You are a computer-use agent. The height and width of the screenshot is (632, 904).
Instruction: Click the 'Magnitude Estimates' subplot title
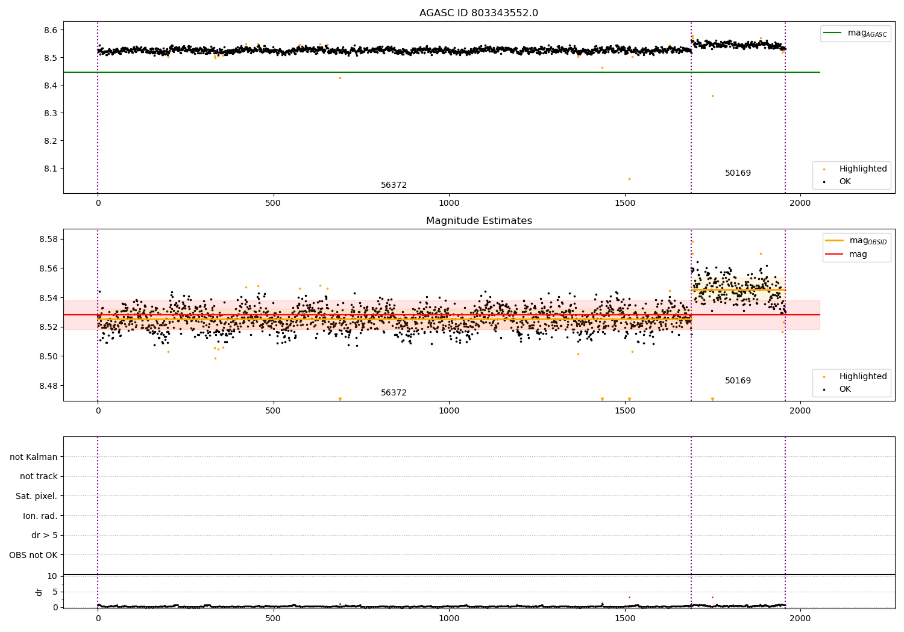coord(479,221)
